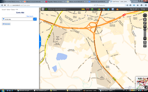The image size is (148, 92).
Task: Open the browser hamburger menu
Action: 146,5
